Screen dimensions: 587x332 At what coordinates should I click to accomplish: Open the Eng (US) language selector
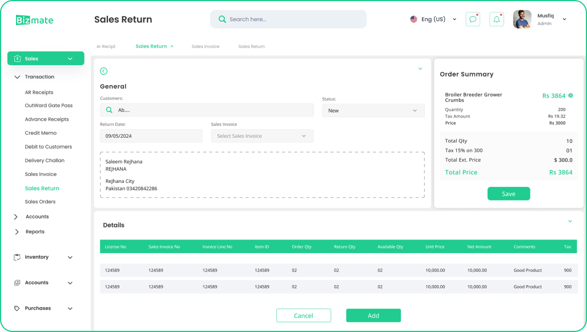(433, 19)
